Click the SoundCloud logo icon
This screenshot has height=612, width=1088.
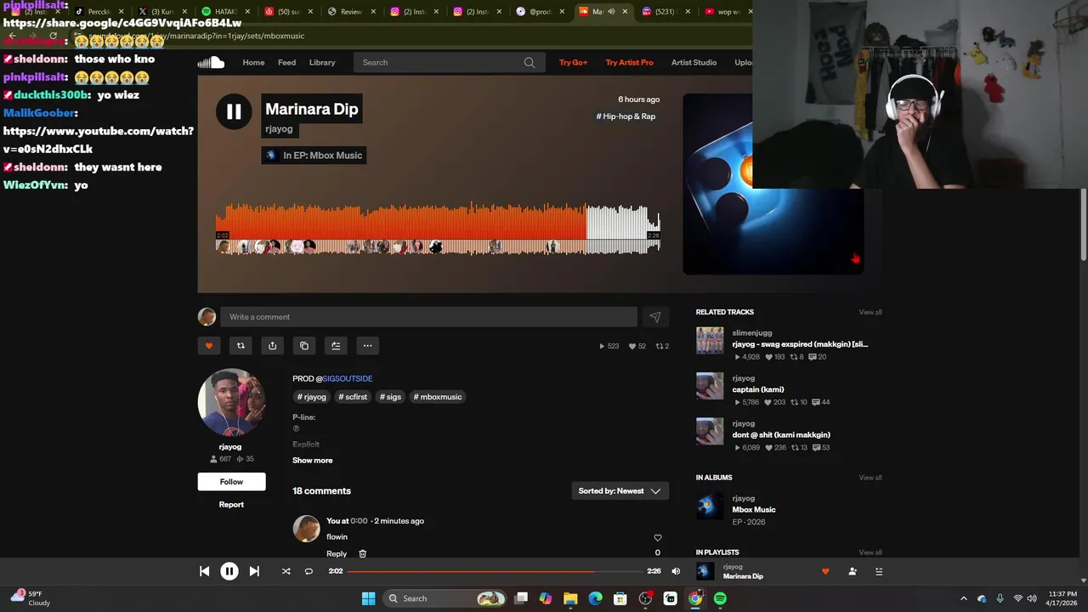(x=211, y=62)
